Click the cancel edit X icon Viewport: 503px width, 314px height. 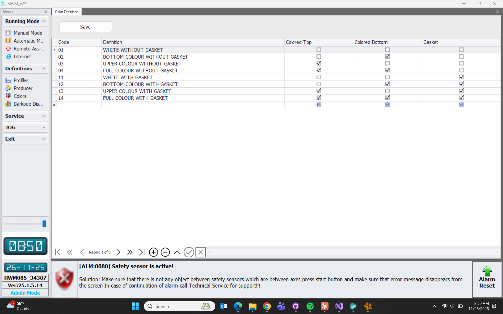[201, 252]
